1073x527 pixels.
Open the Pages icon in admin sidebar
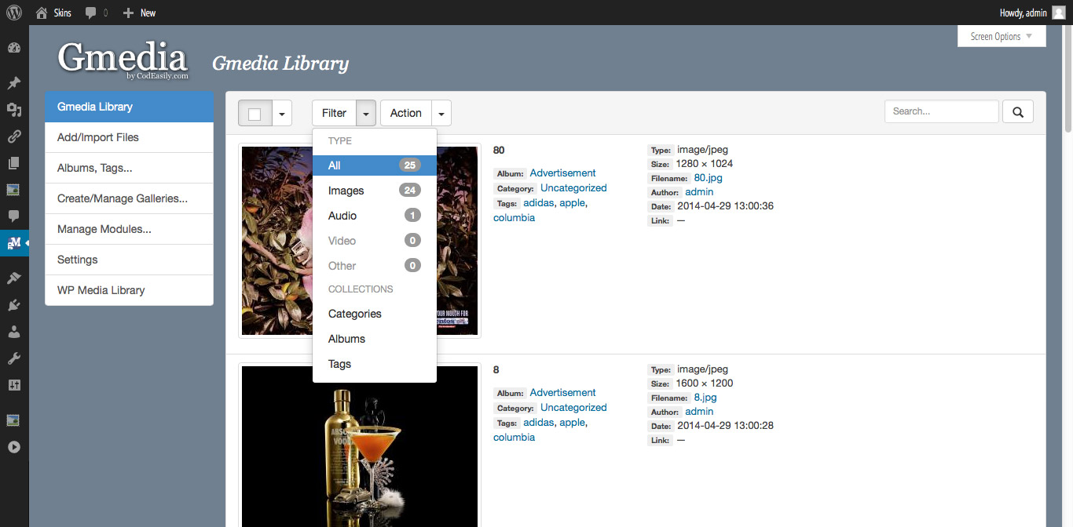[x=13, y=163]
